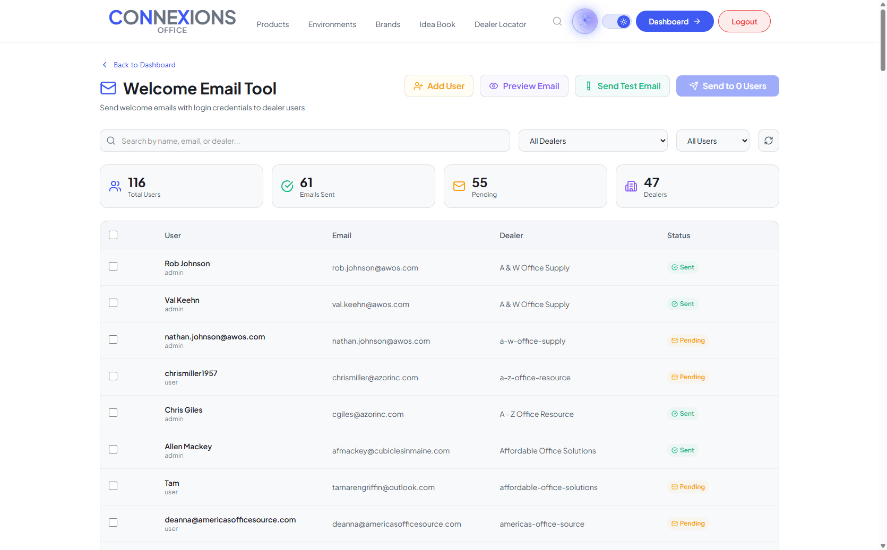Click the orange envelope icon on Pending card
Screen dimensions: 887x550
point(459,186)
